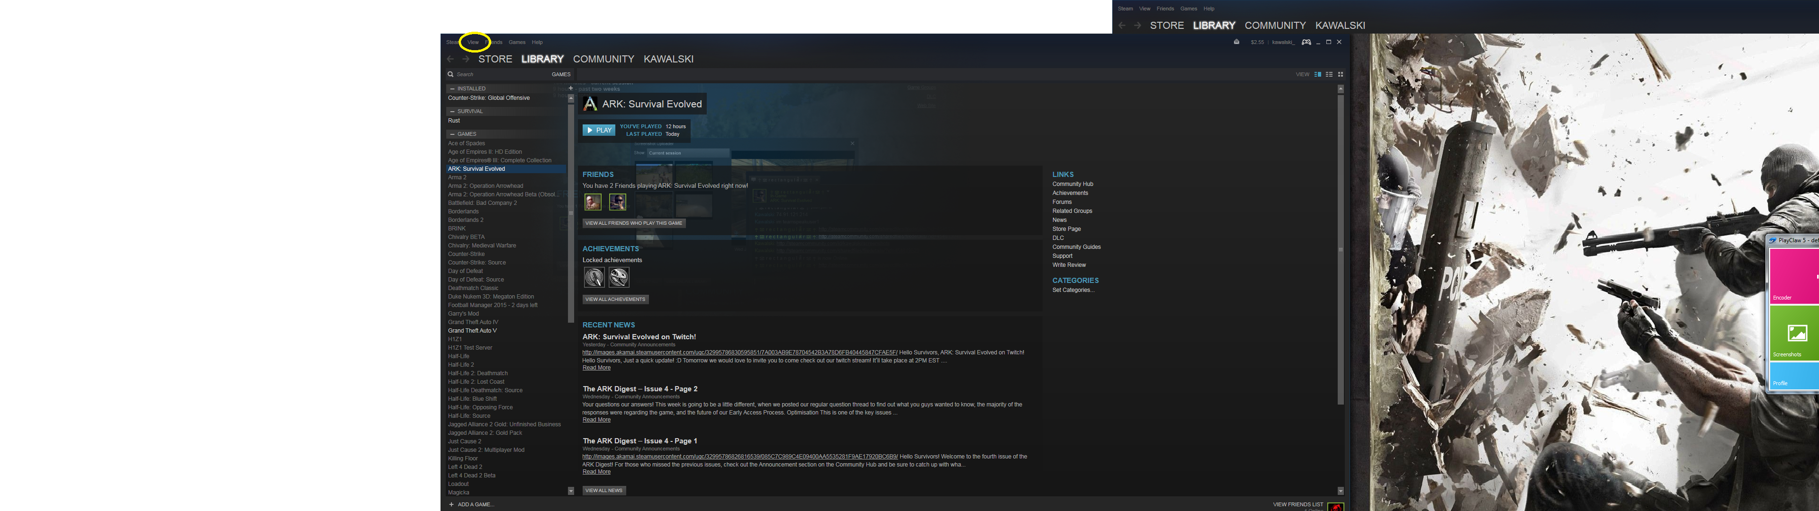1819x511 pixels.
Task: Click the right locked achievement icon
Action: click(619, 277)
